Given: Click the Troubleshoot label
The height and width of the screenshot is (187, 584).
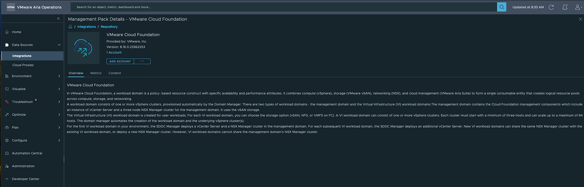Looking at the screenshot, I should point(22,102).
